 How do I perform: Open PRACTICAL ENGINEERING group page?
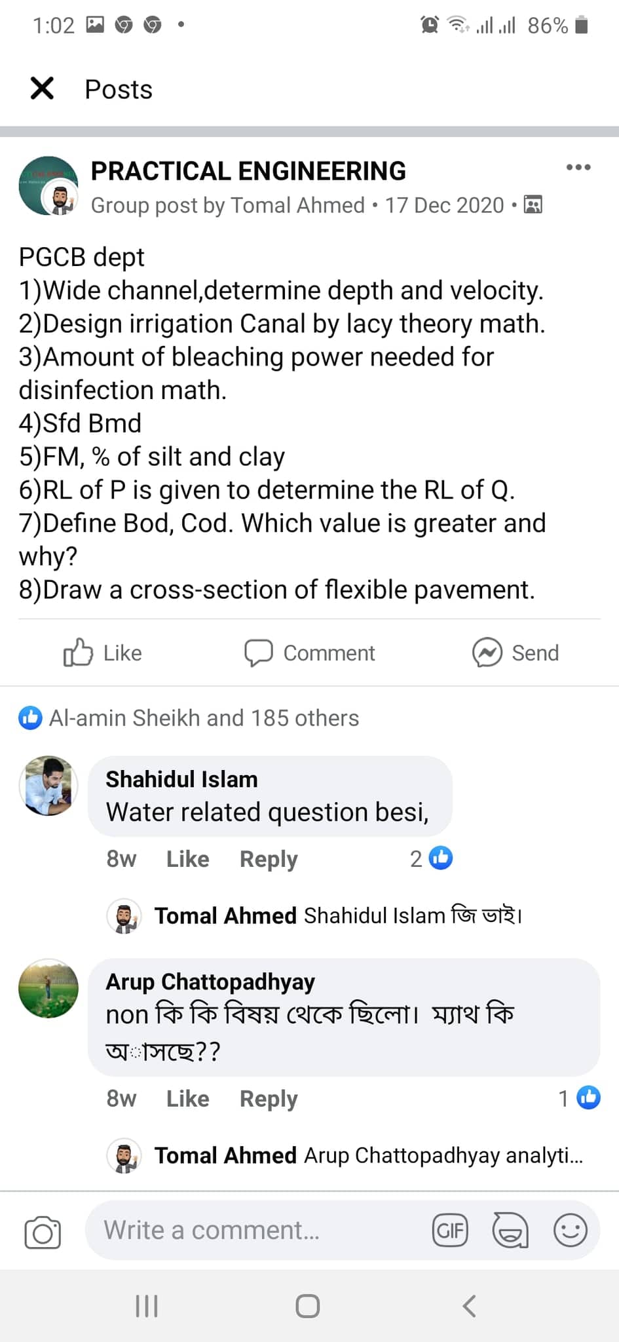pos(248,171)
